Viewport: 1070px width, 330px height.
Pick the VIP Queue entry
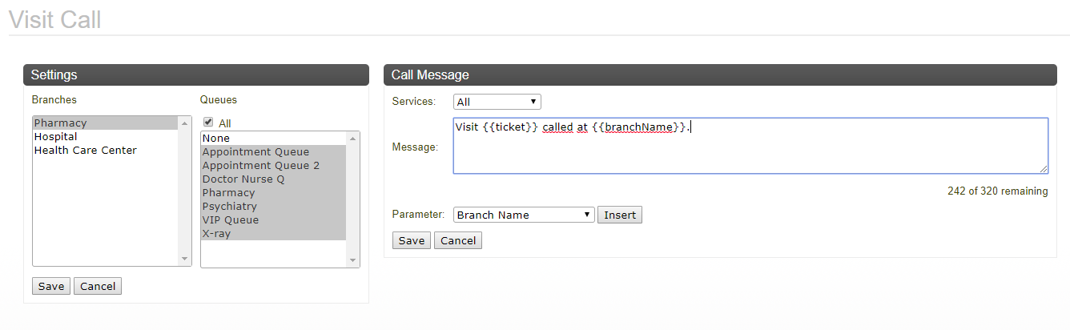[273, 220]
